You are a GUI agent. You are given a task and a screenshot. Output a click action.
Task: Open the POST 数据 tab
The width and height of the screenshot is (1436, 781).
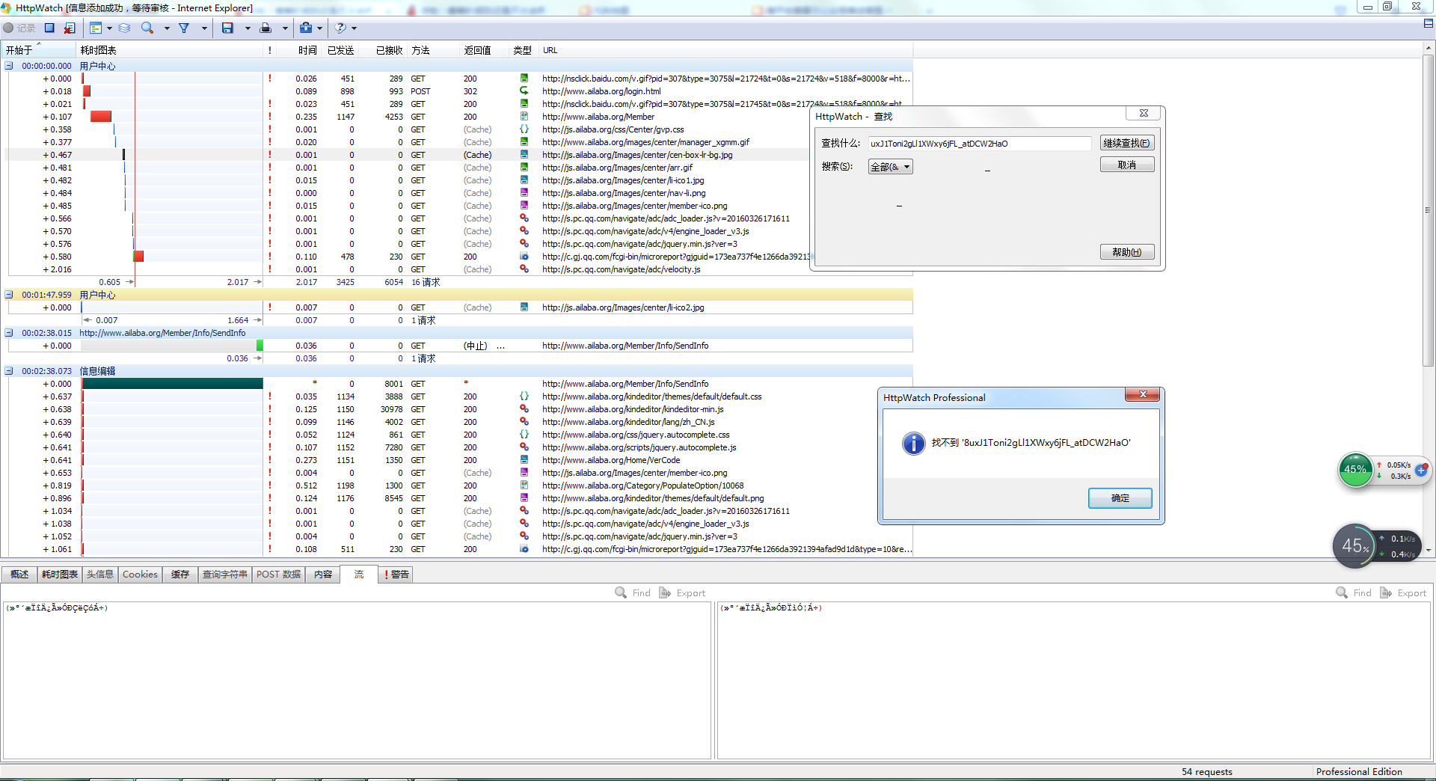[278, 575]
